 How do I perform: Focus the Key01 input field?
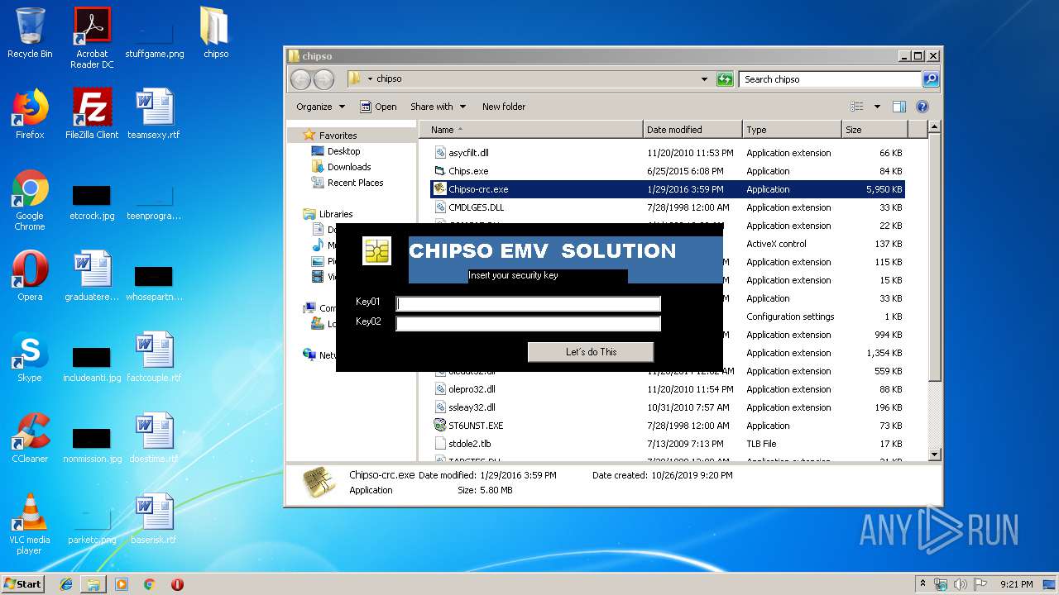[528, 303]
